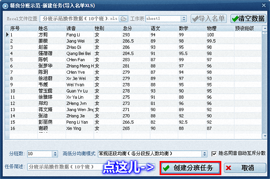The height and width of the screenshot is (179, 270).
Task: Click the 取消 cancel button
Action: (x=245, y=168)
